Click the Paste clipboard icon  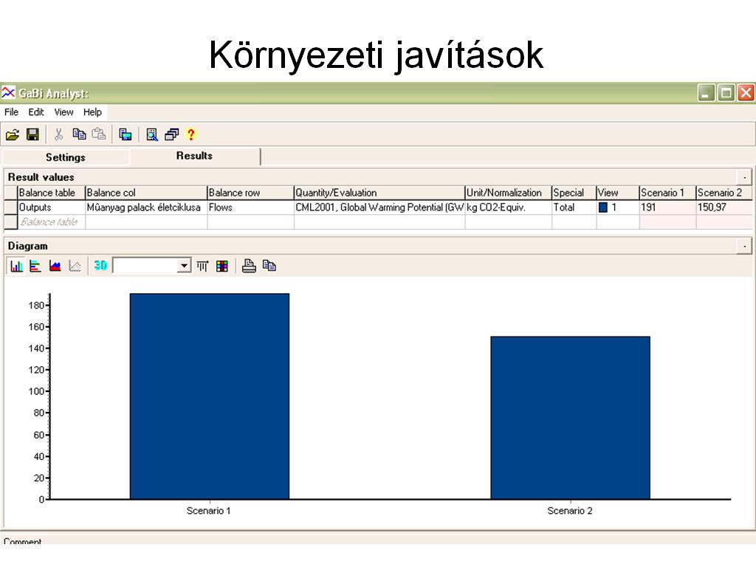point(99,134)
